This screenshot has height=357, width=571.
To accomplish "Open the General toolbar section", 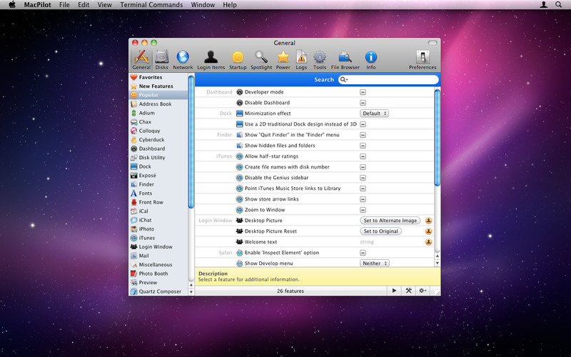I will click(x=141, y=60).
